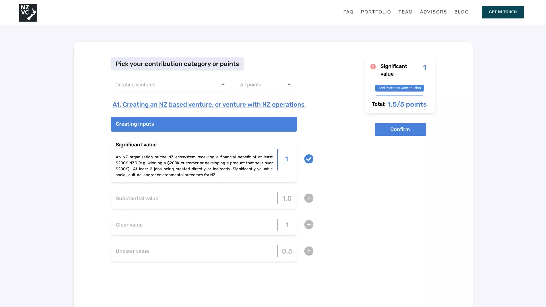Remove Significant value with the red X icon
This screenshot has height=307, width=546.
click(373, 67)
